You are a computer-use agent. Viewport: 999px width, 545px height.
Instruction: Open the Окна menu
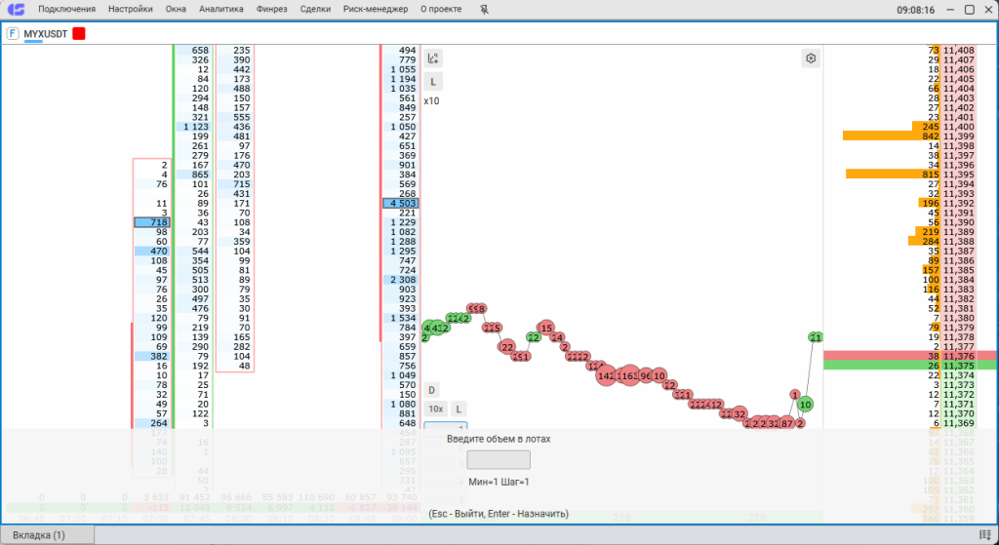coord(176,10)
